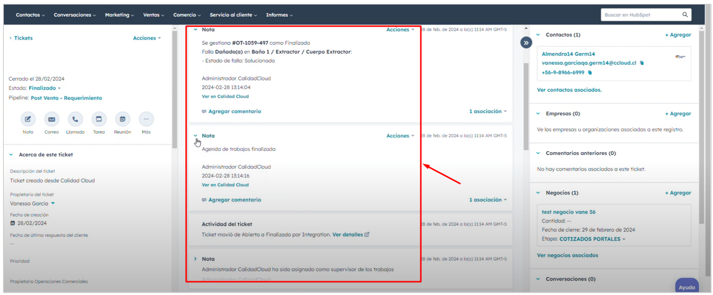Image resolution: width=713 pixels, height=295 pixels.
Task: Collapse the Negocios section
Action: pos(538,193)
